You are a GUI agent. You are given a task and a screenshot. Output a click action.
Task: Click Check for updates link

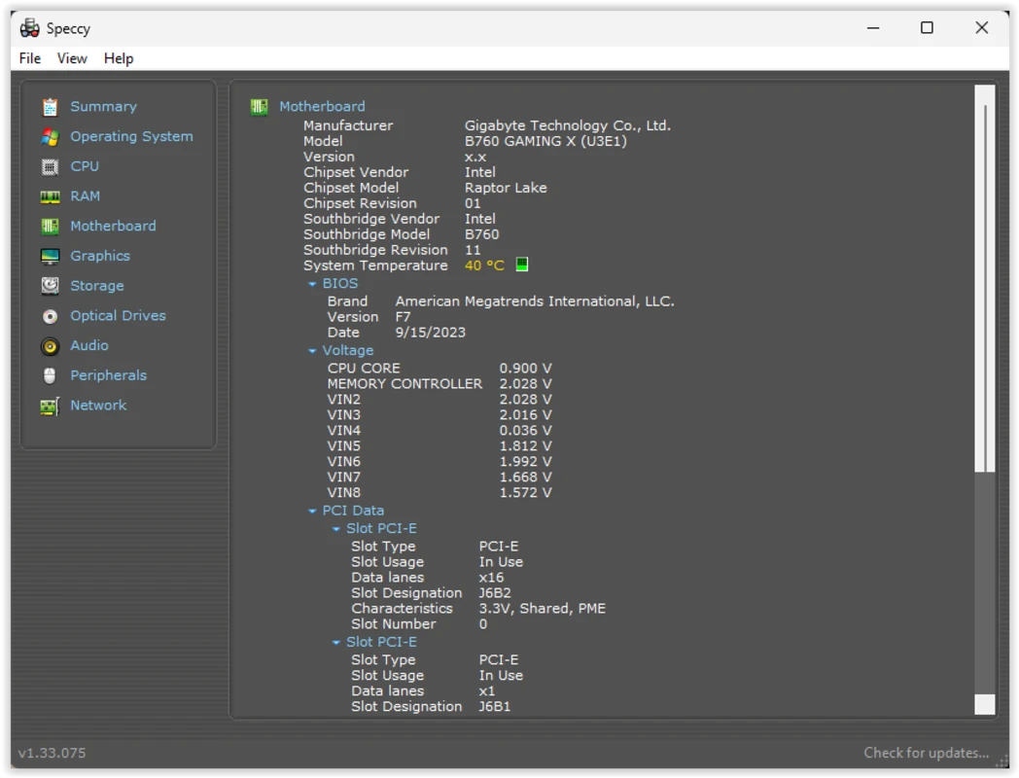pyautogui.click(x=926, y=752)
